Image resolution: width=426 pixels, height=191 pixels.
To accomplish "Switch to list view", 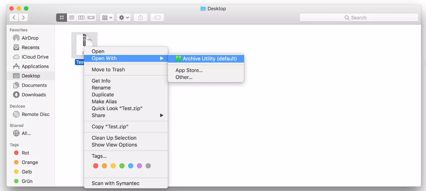I will coord(72,17).
